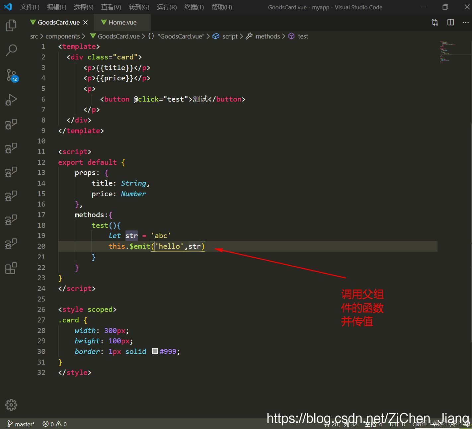Click line number 27 in the gutter
Screen dimensions: 472x429
click(x=41, y=320)
